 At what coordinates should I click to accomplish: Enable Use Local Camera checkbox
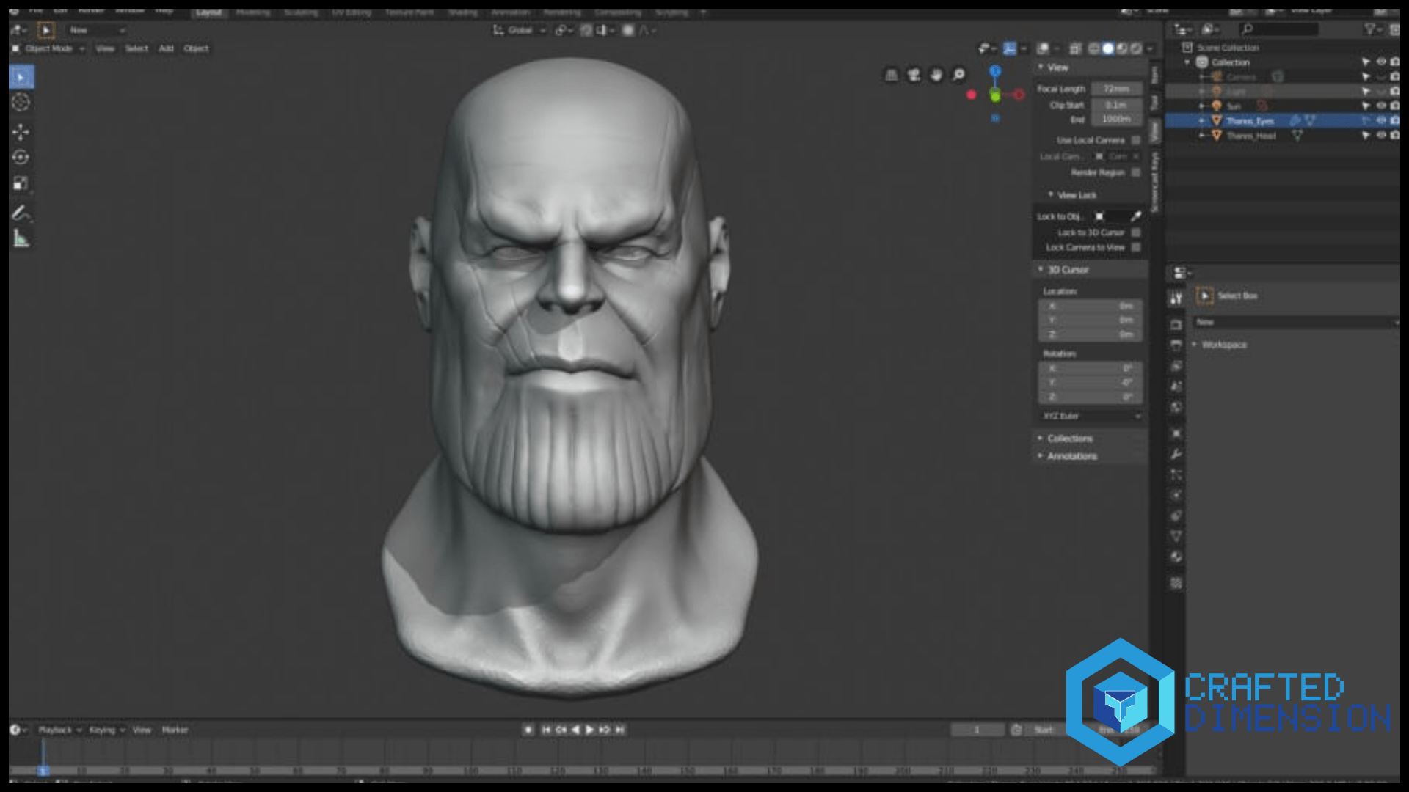pos(1136,140)
